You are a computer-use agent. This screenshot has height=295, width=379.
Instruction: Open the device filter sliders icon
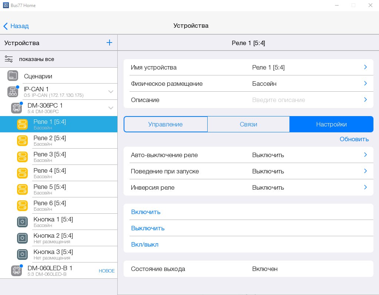9,59
